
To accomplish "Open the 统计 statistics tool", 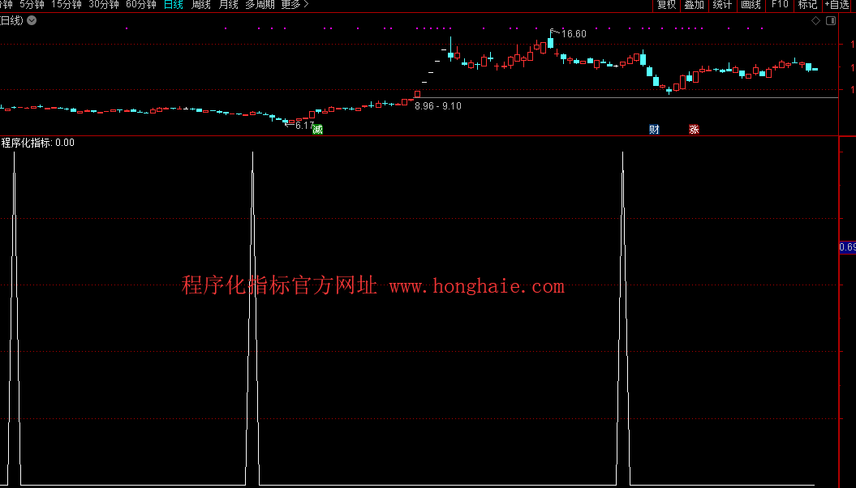I will click(x=722, y=5).
